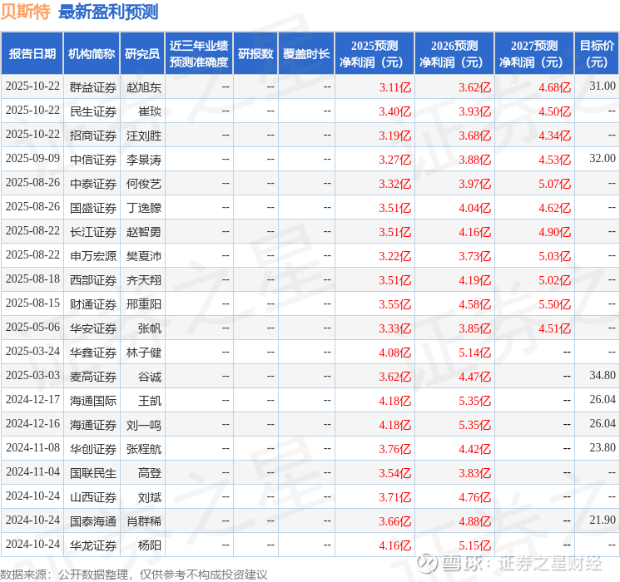Image resolution: width=620 pixels, height=582 pixels.
Task: Select the 华鑫证券 institution cell
Action: (93, 353)
